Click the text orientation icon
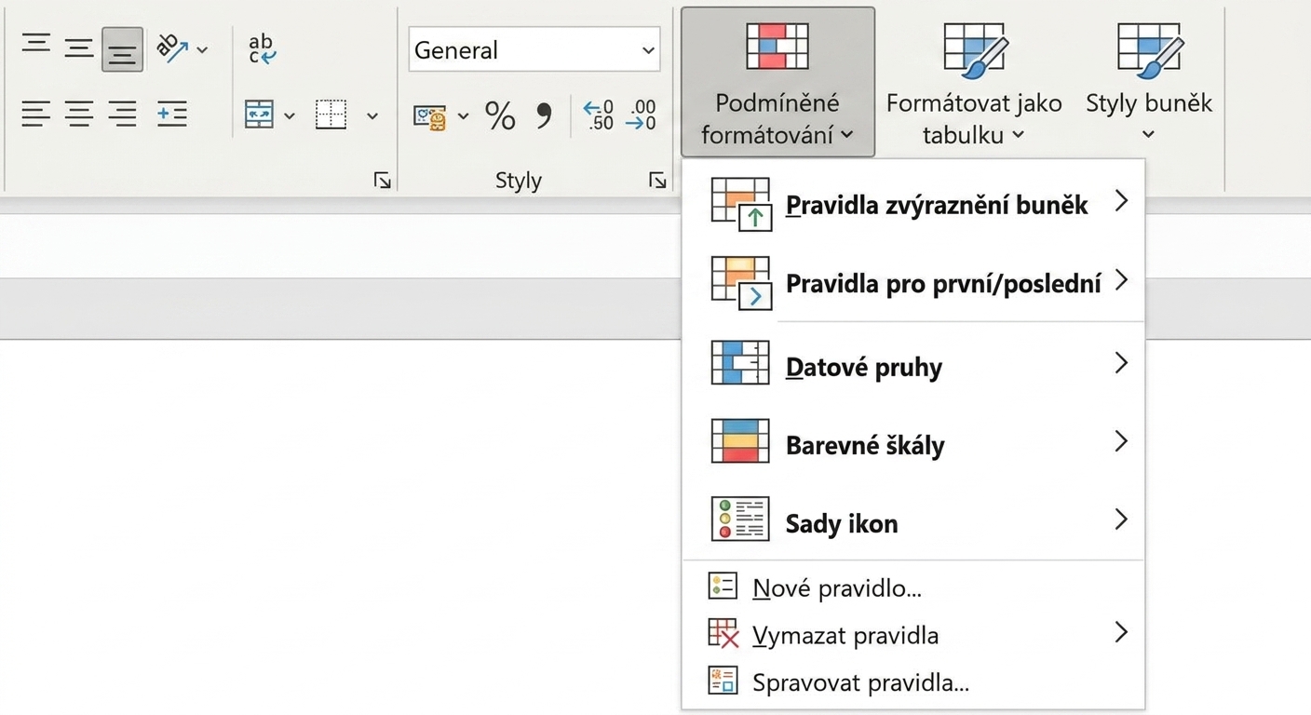 click(x=171, y=48)
